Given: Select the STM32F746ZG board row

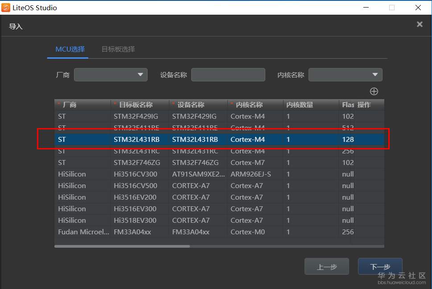Looking at the screenshot, I should click(x=219, y=163).
